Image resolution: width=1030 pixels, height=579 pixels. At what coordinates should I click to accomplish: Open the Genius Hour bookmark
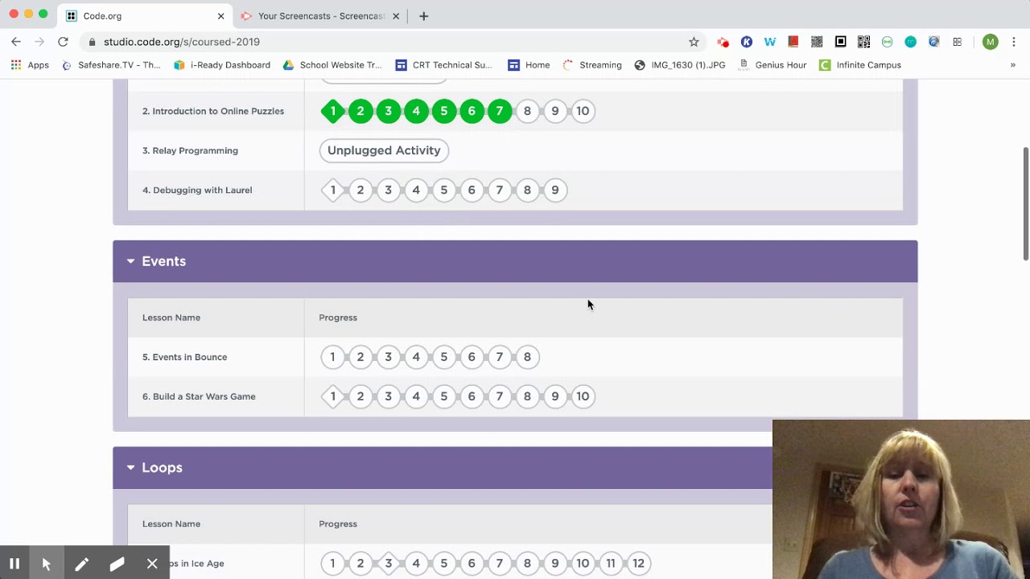click(x=772, y=65)
